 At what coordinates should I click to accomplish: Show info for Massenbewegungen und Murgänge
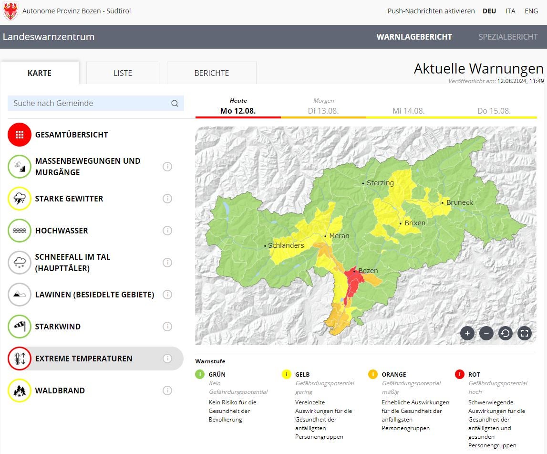[x=167, y=167]
